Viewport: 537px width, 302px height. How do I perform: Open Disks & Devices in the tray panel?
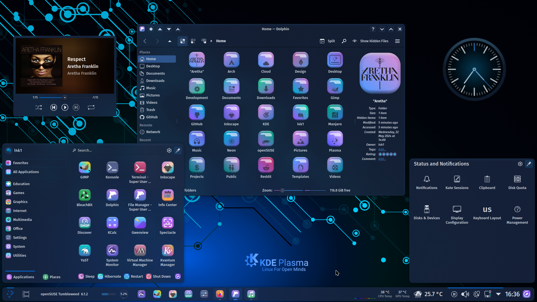pos(427,212)
